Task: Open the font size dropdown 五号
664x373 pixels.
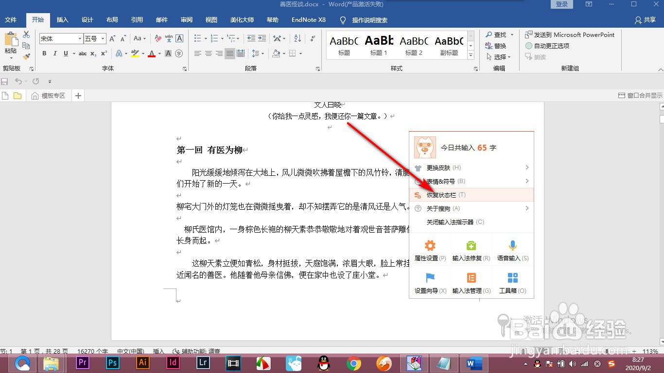Action: point(103,38)
